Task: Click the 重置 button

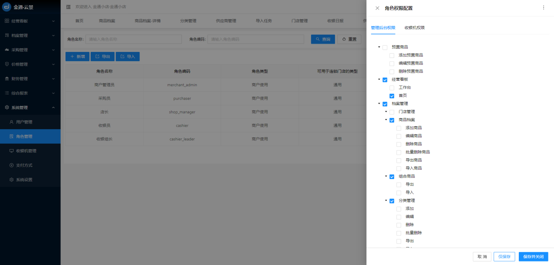Action: pyautogui.click(x=349, y=39)
